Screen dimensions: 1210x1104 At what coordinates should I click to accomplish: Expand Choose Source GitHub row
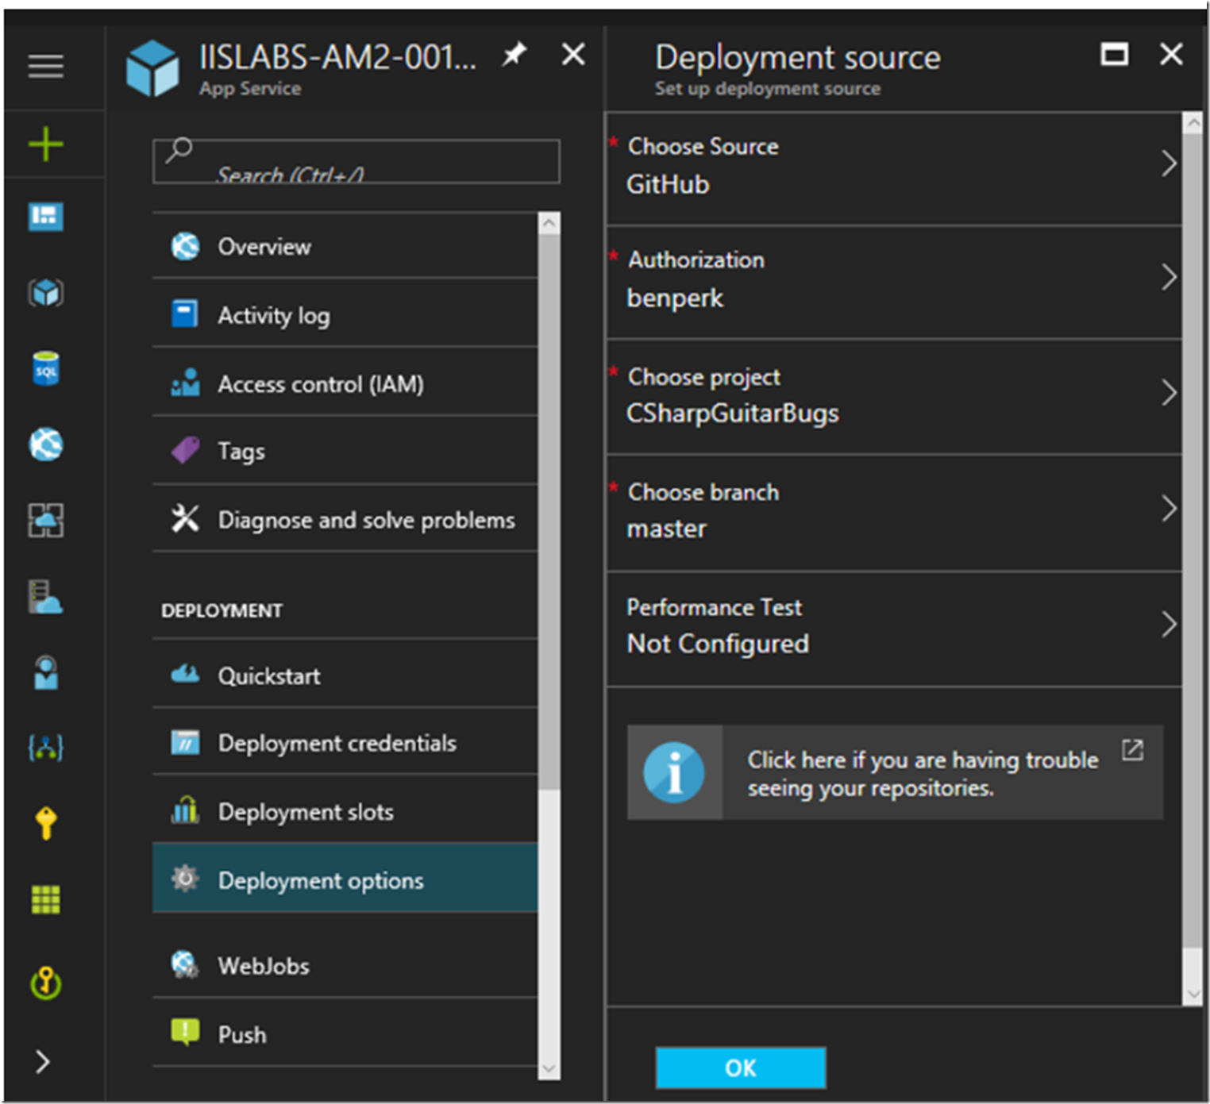[894, 167]
